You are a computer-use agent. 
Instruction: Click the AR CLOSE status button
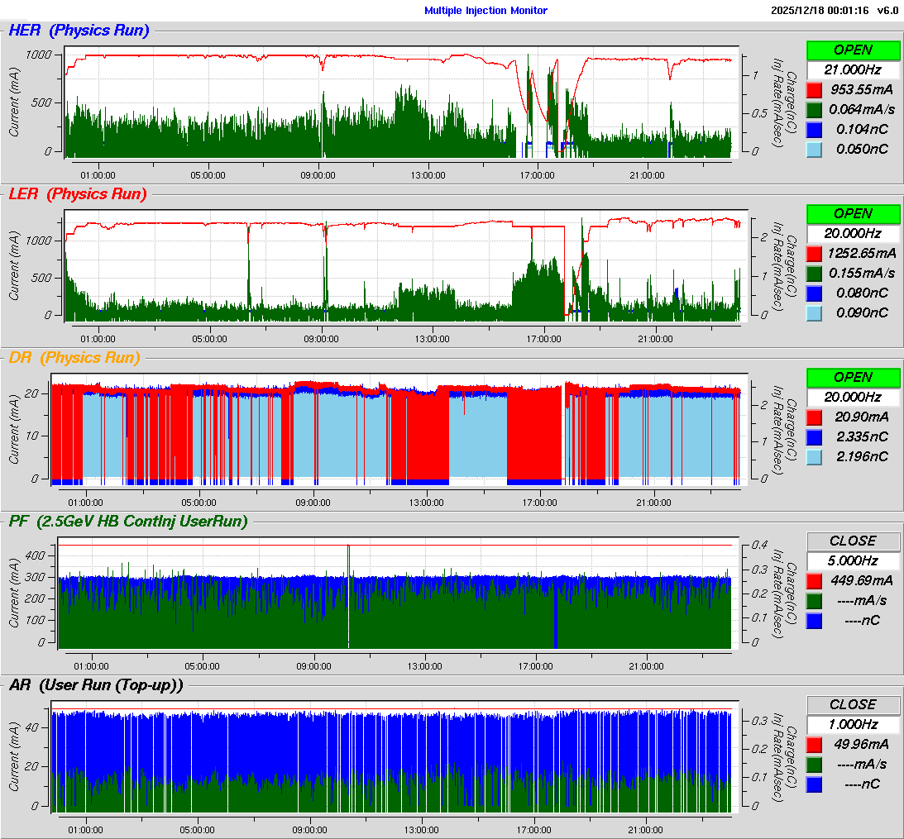click(853, 705)
